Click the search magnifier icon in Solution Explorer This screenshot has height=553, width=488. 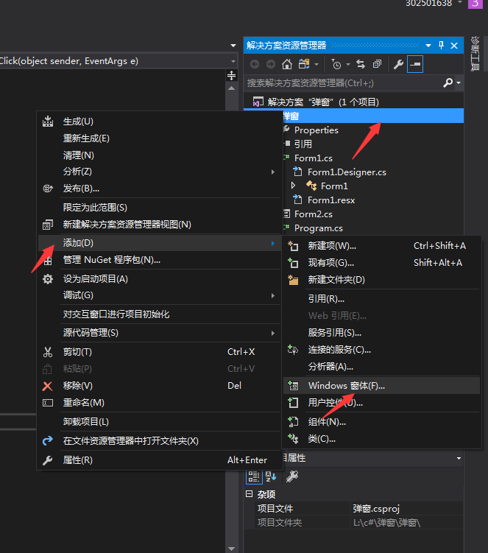(448, 83)
